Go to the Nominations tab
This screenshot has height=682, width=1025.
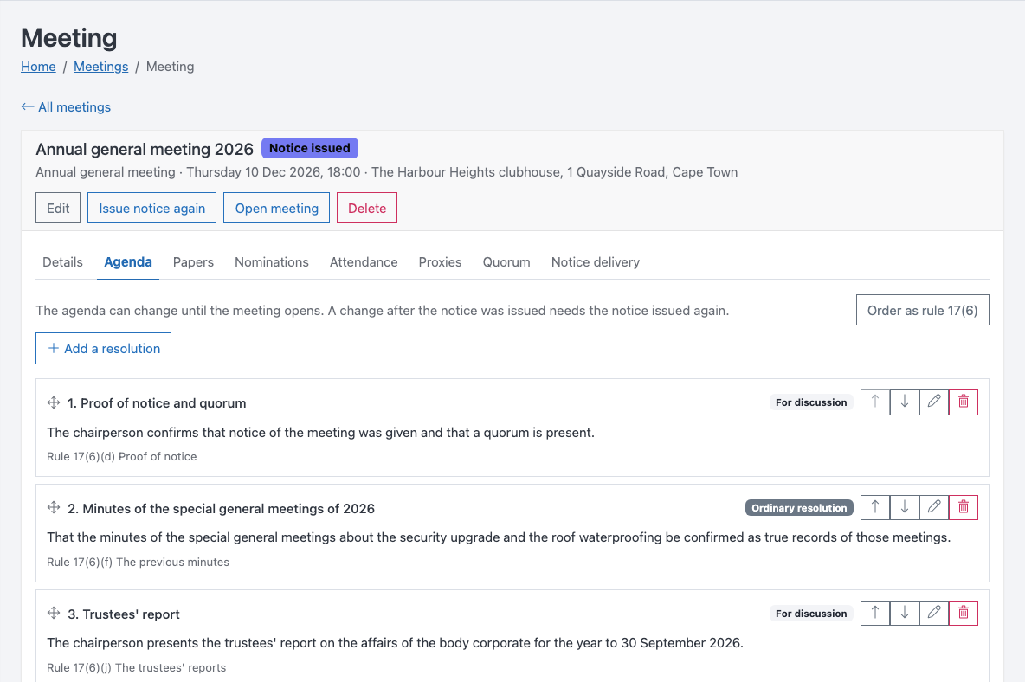[x=272, y=262]
